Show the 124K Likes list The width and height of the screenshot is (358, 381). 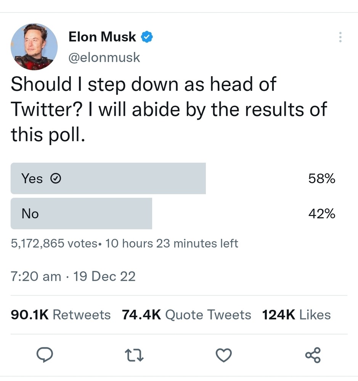click(296, 315)
